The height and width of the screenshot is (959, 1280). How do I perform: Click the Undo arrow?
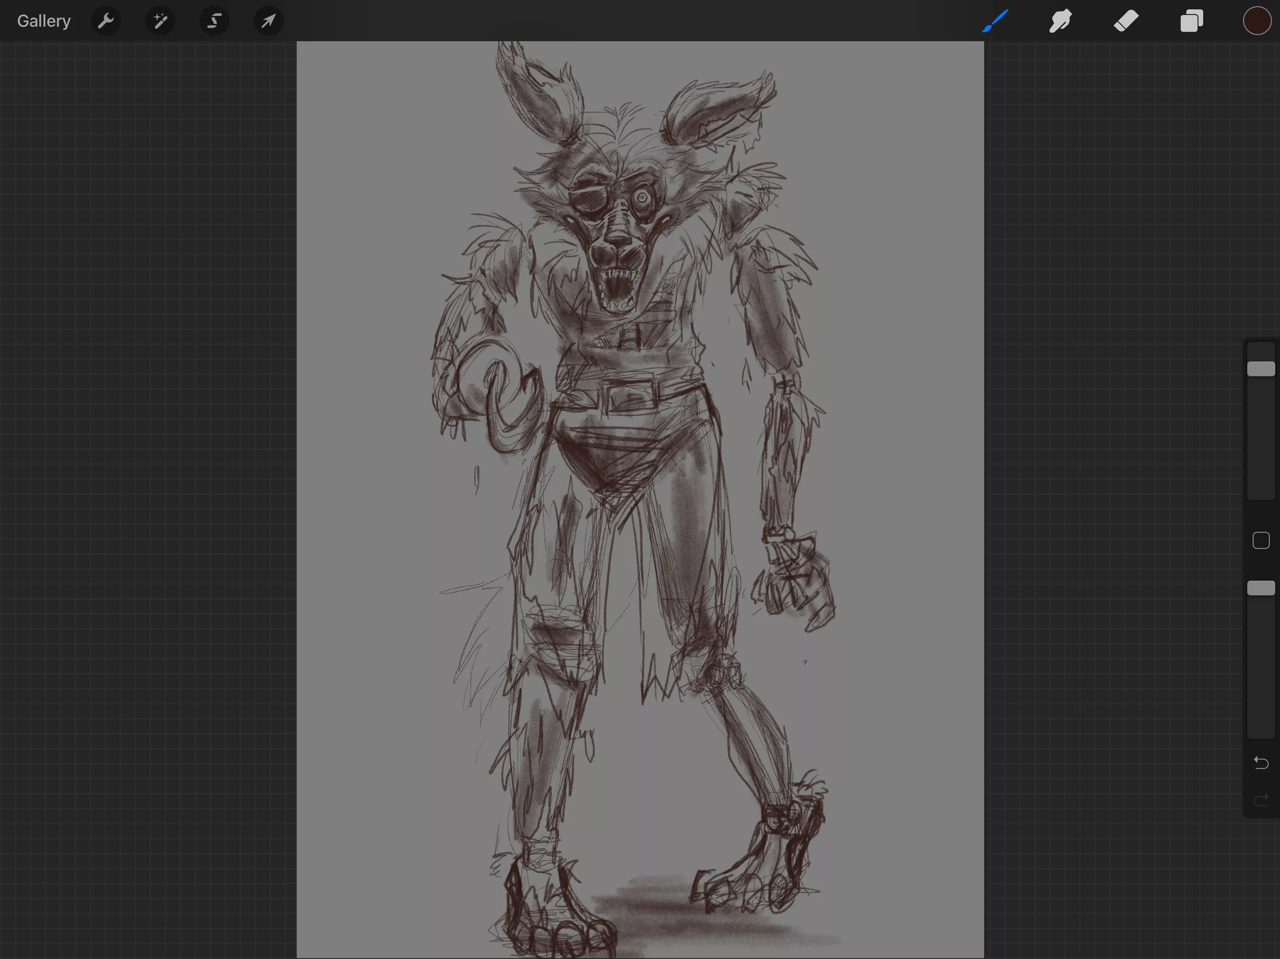pyautogui.click(x=1261, y=763)
